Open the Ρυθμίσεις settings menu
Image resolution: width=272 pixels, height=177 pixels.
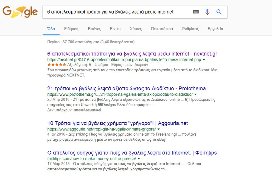tap(191, 29)
